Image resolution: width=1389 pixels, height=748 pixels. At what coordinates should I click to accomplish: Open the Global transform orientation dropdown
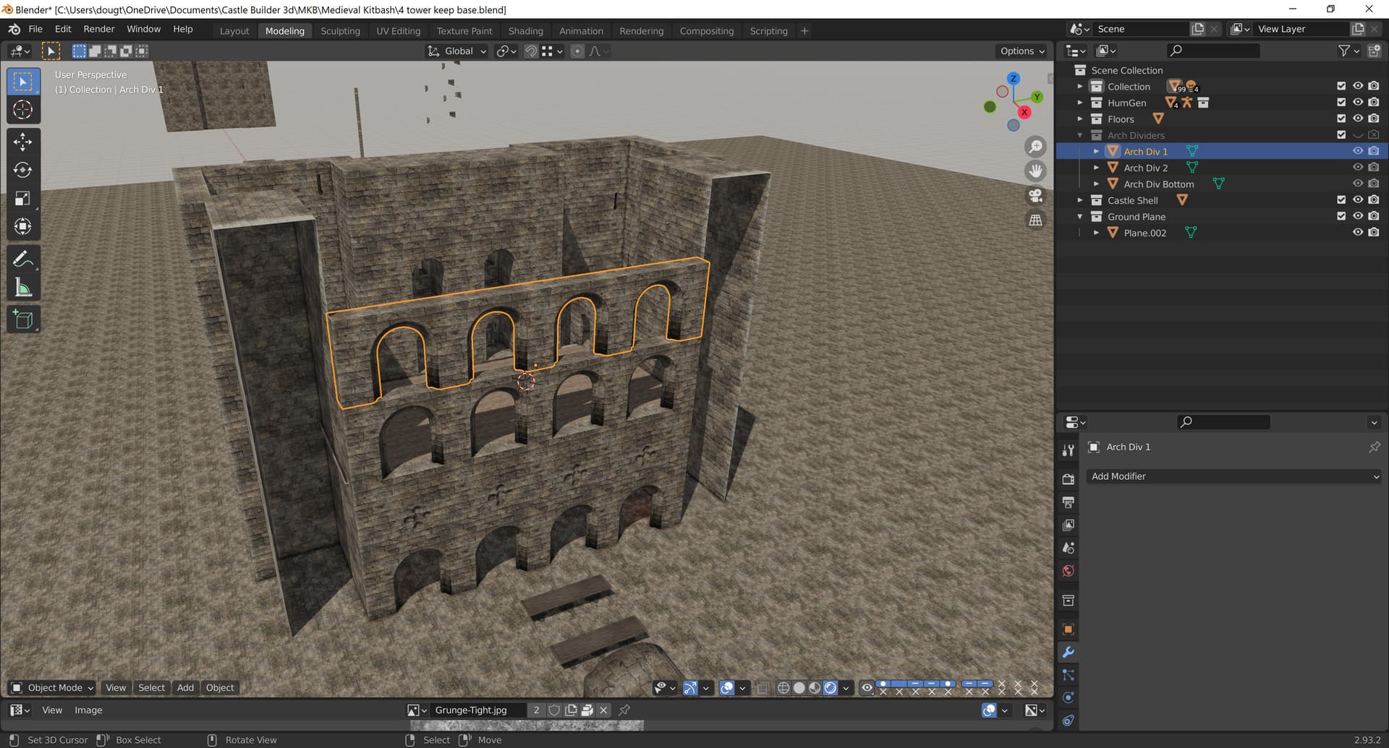[456, 51]
